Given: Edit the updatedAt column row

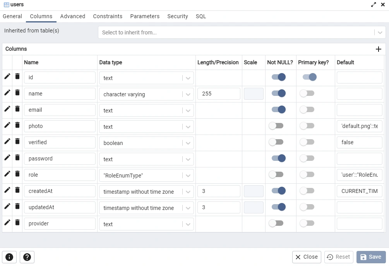Looking at the screenshot, I should [x=7, y=206].
